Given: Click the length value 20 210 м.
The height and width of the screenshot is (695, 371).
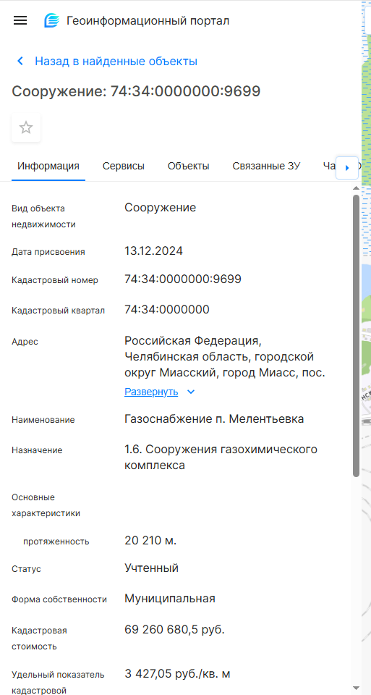Looking at the screenshot, I should coord(150,541).
